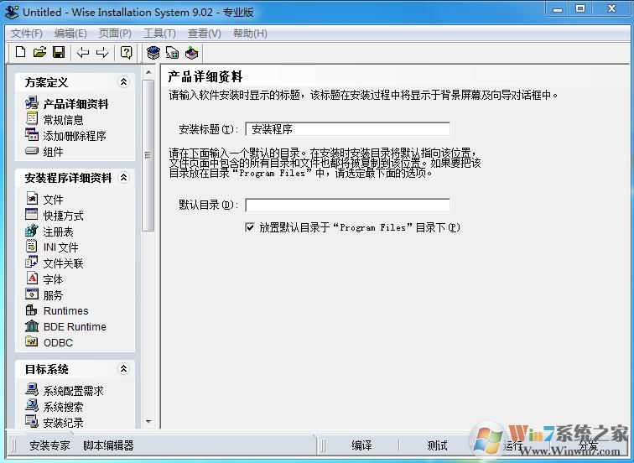Click the 系统搜索 icon
Screen dimensions: 634x463
tap(32, 406)
